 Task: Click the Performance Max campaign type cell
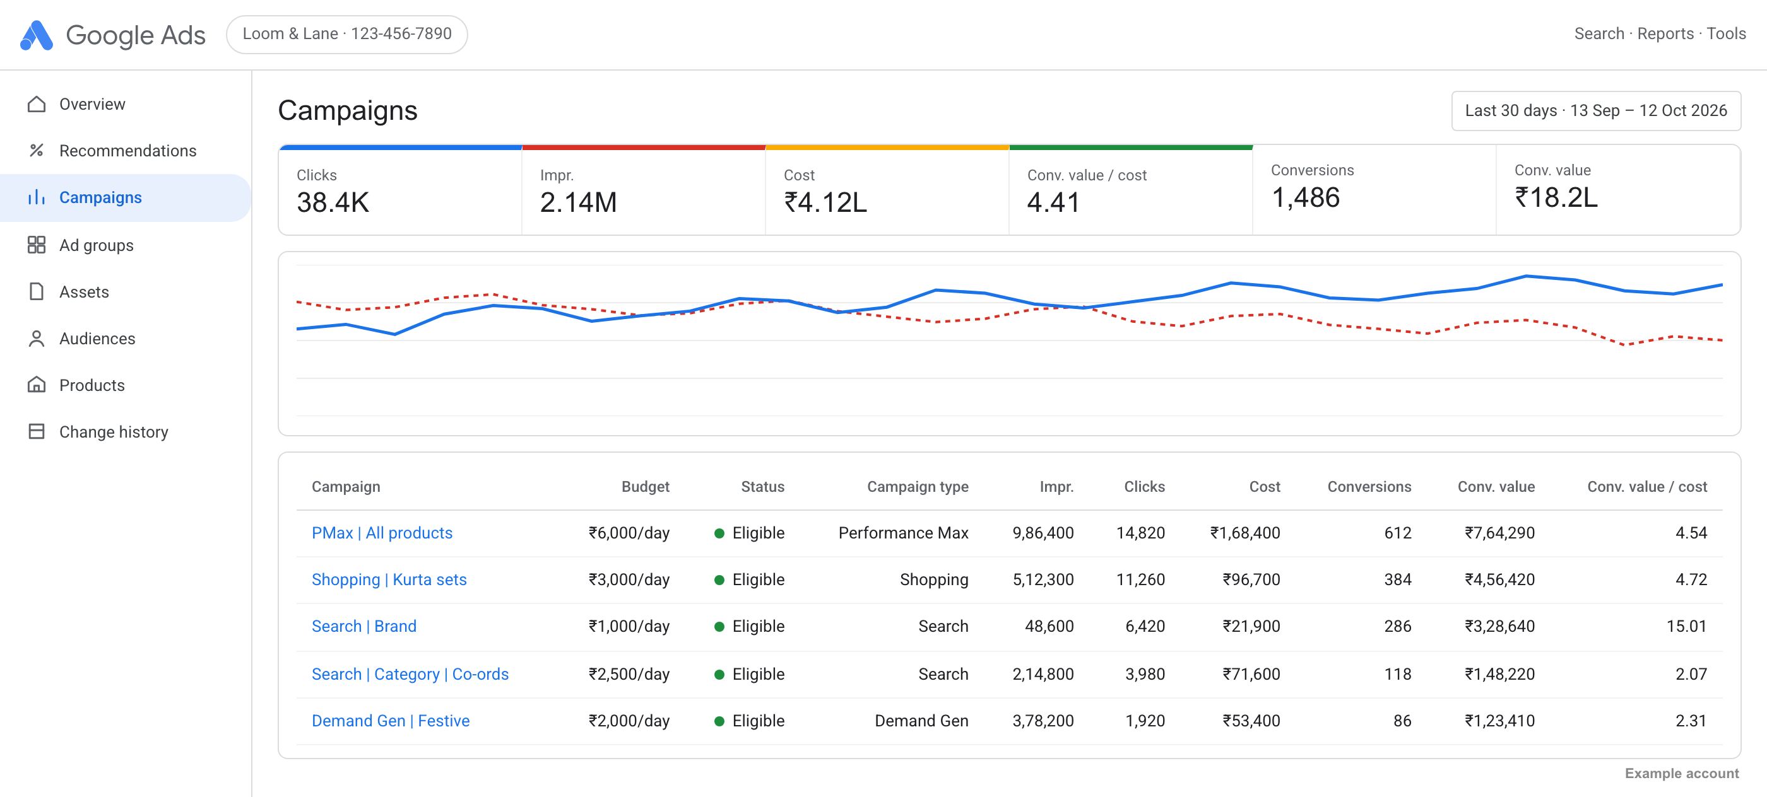click(904, 533)
